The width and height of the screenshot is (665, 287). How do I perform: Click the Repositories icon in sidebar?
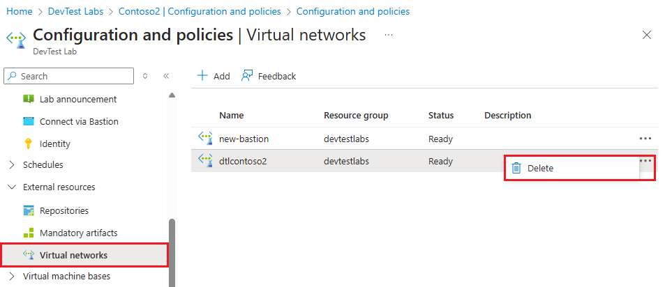pyautogui.click(x=29, y=210)
